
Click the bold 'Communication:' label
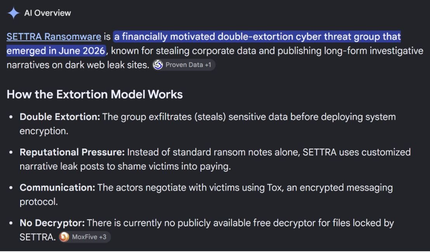click(x=57, y=188)
